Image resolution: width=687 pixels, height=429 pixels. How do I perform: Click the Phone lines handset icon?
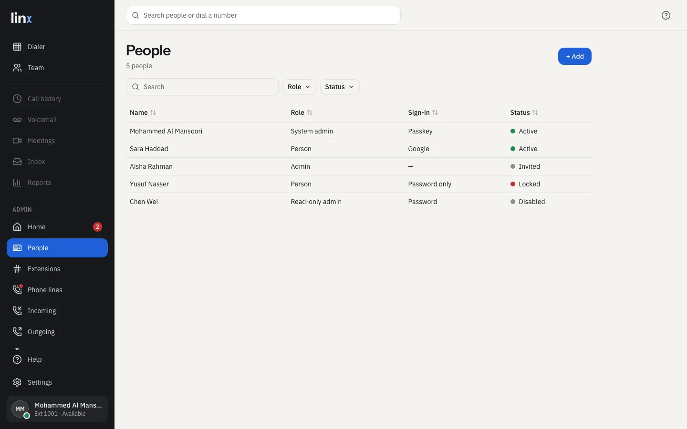pyautogui.click(x=17, y=290)
